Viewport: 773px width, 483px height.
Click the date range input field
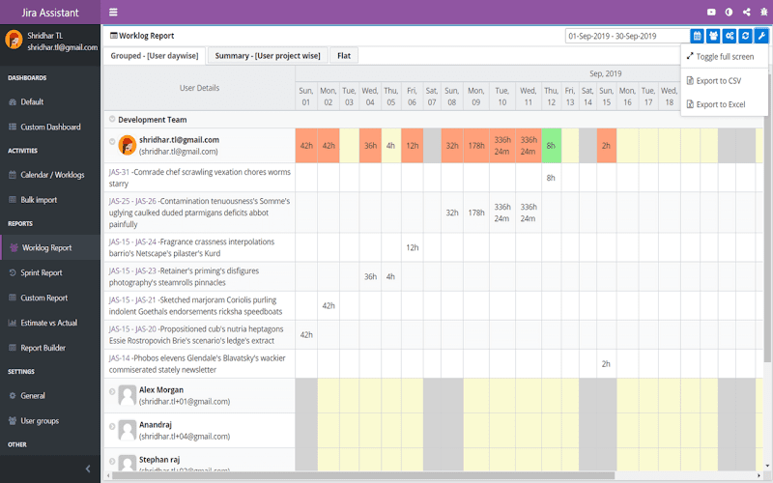627,36
